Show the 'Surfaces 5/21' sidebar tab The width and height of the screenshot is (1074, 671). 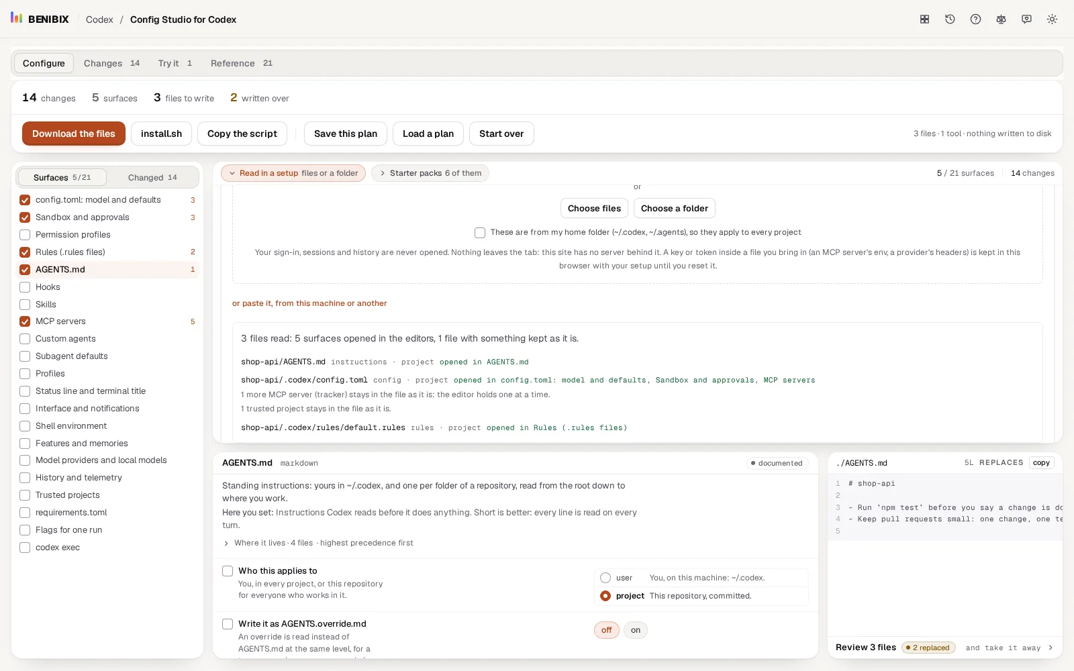point(62,177)
